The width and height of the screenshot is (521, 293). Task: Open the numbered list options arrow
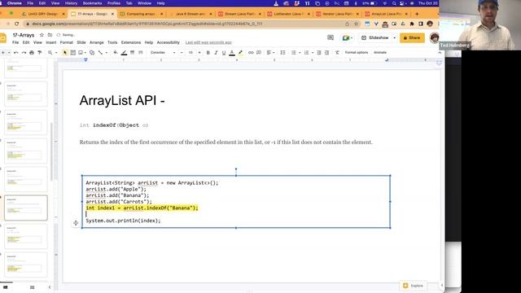click(313, 52)
